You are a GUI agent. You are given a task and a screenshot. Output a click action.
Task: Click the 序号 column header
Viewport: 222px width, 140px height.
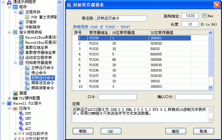tap(80, 33)
